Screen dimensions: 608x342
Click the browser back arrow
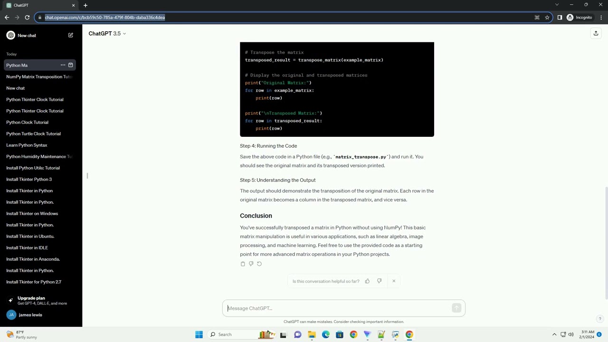(x=7, y=18)
